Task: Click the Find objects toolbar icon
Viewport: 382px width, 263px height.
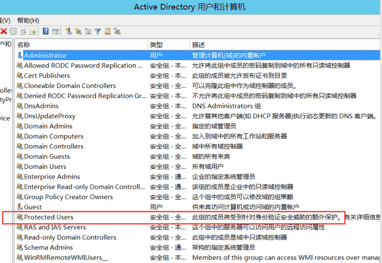Action: coord(107,31)
